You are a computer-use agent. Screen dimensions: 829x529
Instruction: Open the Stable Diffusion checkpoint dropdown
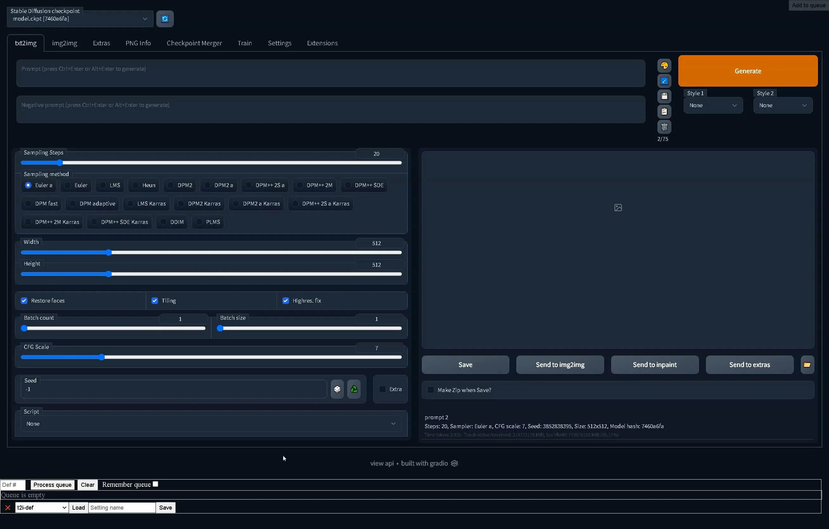click(80, 19)
